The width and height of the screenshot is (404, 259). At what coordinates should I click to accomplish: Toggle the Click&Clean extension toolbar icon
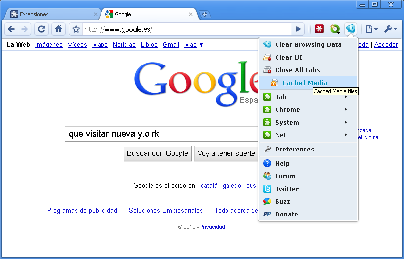(x=351, y=29)
